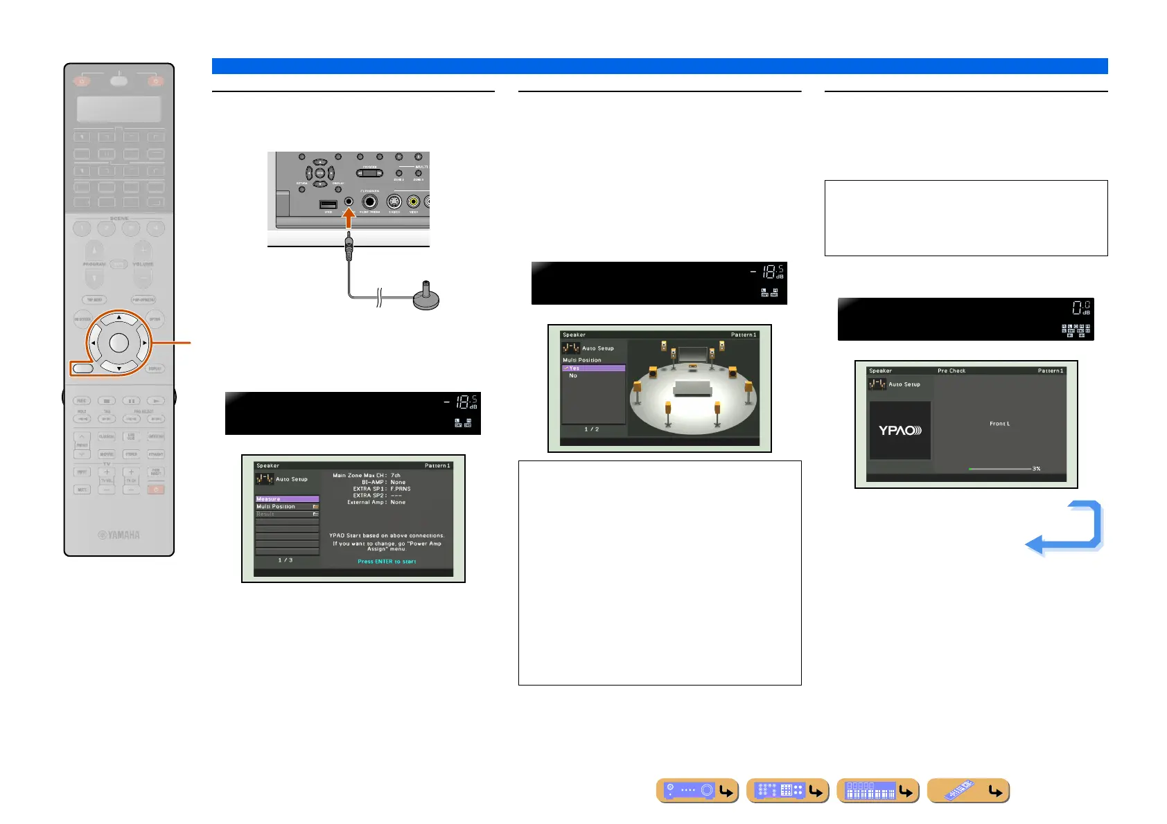Click the OPTION button on the remote

(x=155, y=319)
